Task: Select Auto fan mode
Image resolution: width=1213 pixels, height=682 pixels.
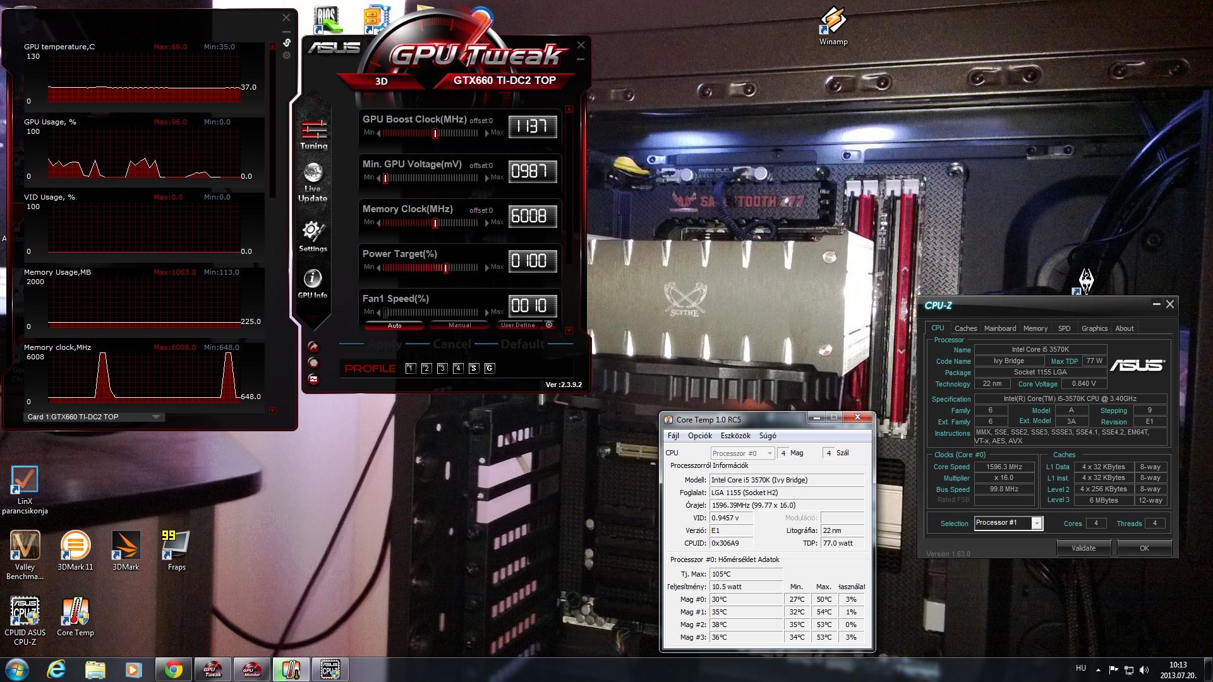Action: pos(394,325)
